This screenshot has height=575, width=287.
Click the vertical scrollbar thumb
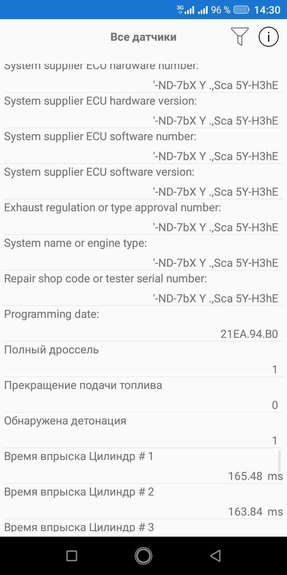(x=279, y=460)
